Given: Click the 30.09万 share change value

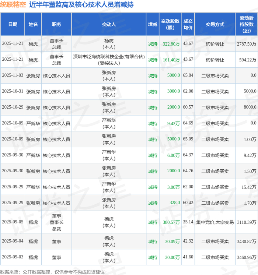Looking at the screenshot, I should tap(172, 241).
